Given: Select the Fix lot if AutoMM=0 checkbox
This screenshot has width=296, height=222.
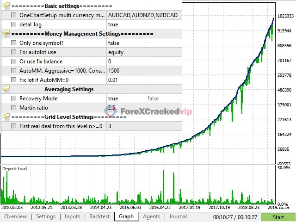Looking at the screenshot, I should point(13,80).
